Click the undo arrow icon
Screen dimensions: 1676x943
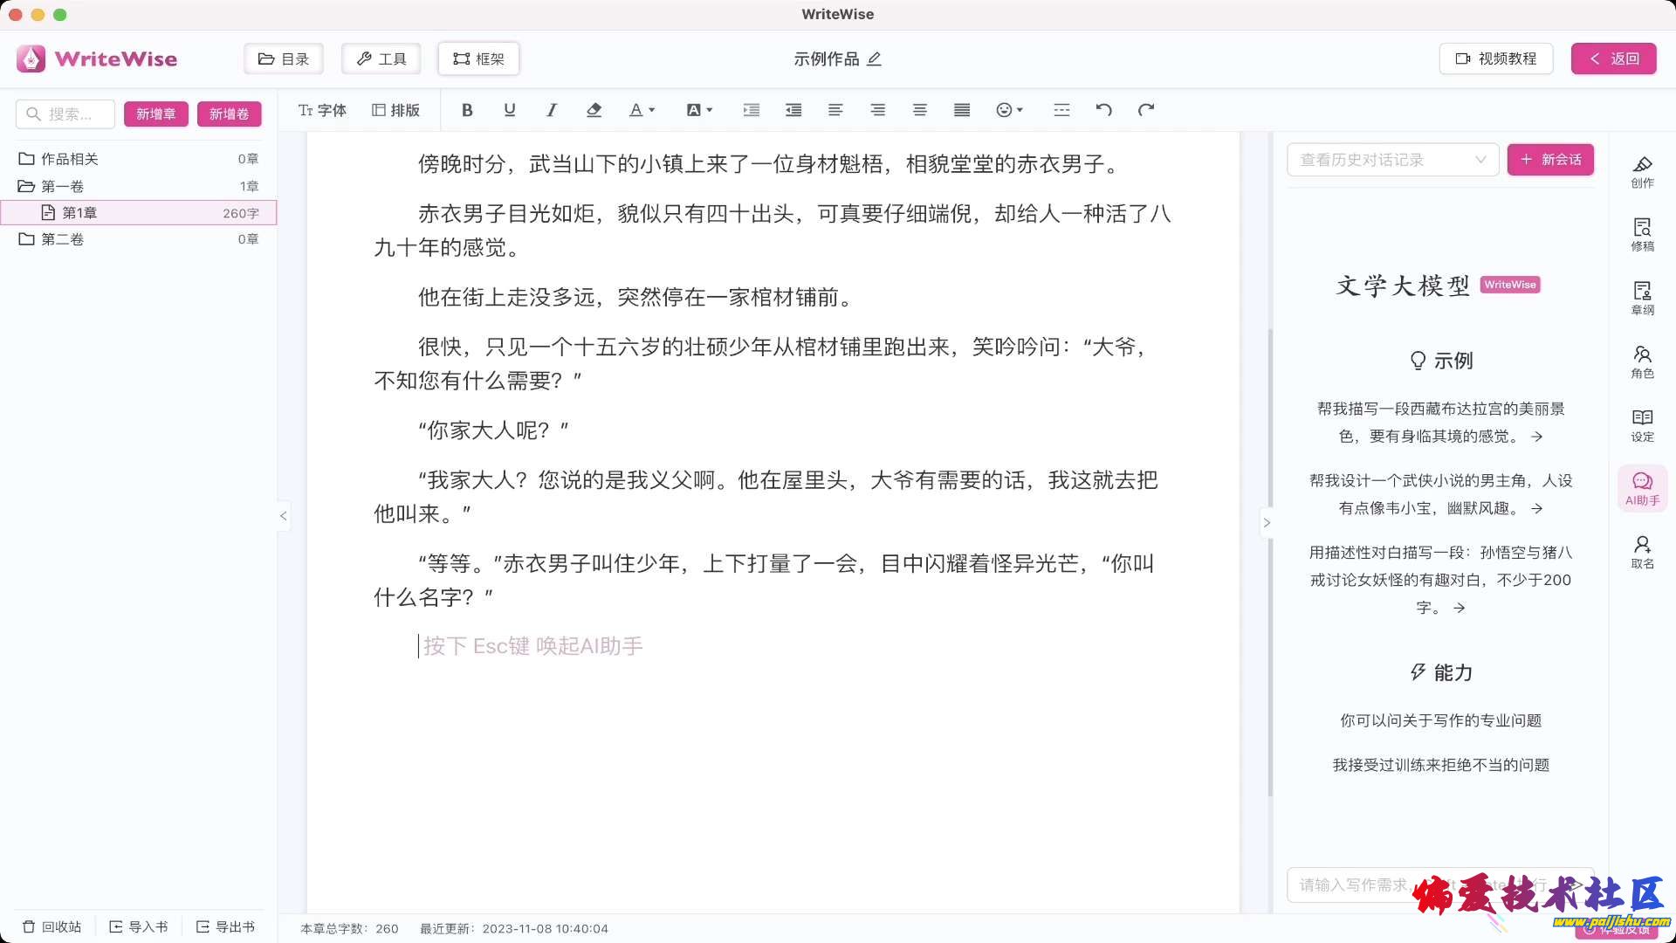click(x=1103, y=110)
